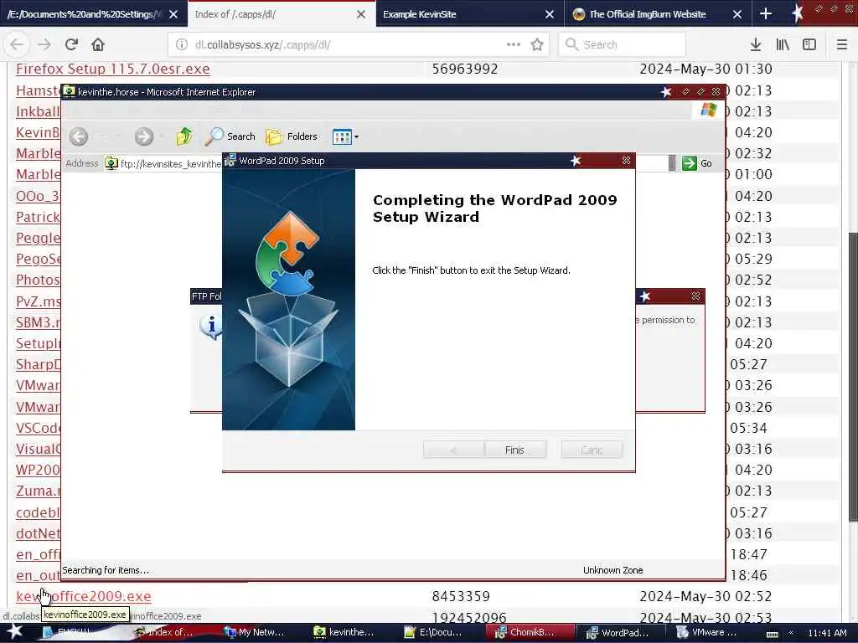
Task: Click Search in Explorer toolbar
Action: (230, 136)
